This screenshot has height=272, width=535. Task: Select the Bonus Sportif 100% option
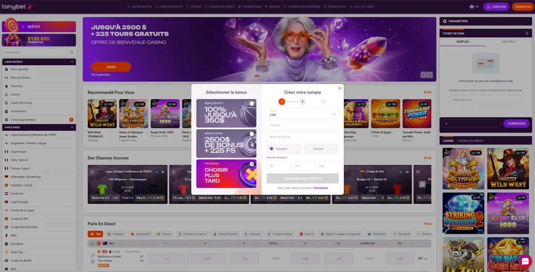226,113
